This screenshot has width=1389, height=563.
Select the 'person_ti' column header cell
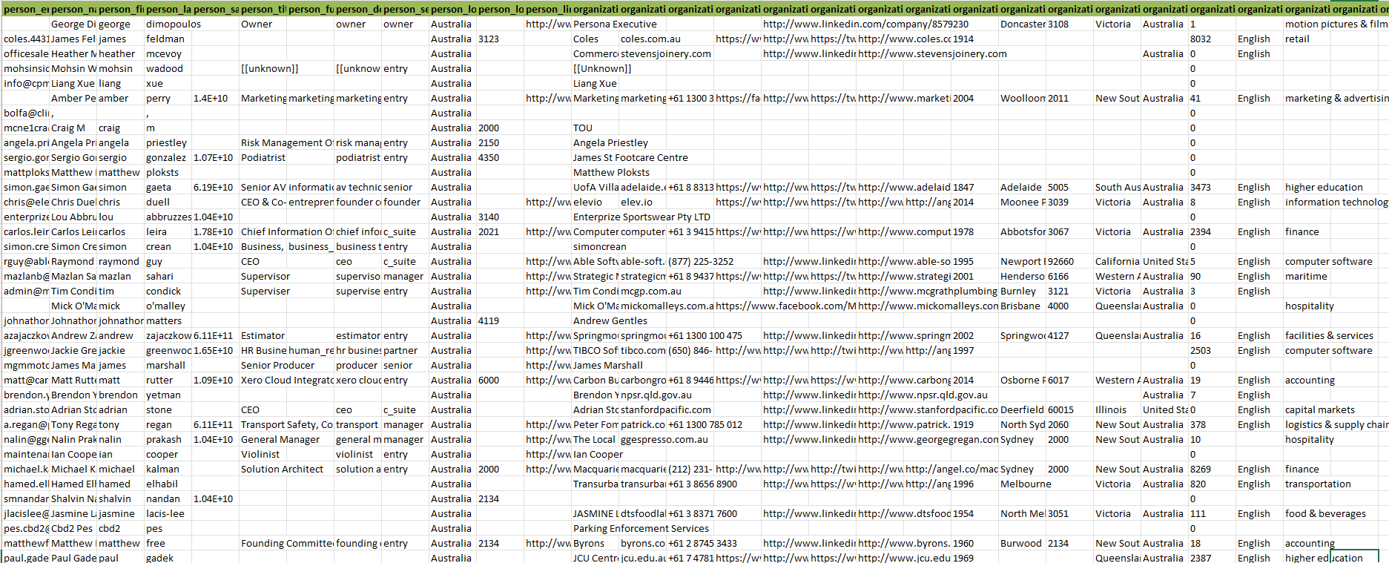click(x=263, y=9)
